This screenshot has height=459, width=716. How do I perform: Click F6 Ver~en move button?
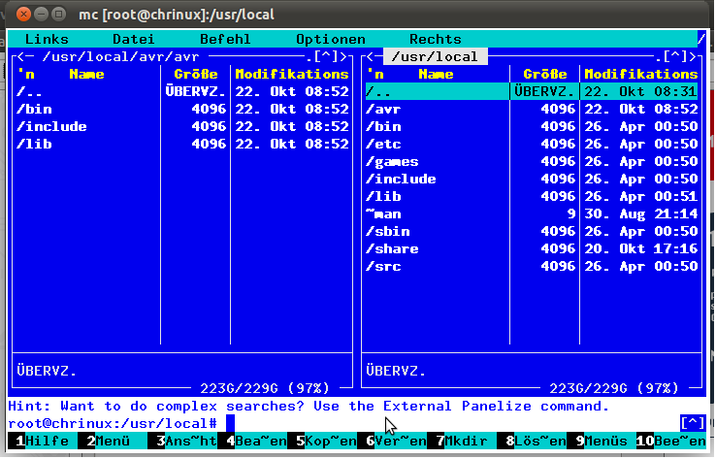tap(392, 442)
